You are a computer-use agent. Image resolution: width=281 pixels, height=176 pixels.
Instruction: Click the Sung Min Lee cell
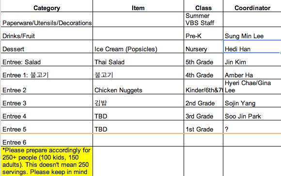[252, 33]
